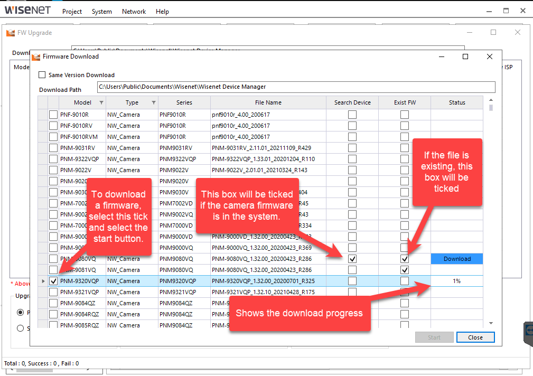The height and width of the screenshot is (376, 533).
Task: Uncheck the PNM-9320VQP row checkbox
Action: 53,281
